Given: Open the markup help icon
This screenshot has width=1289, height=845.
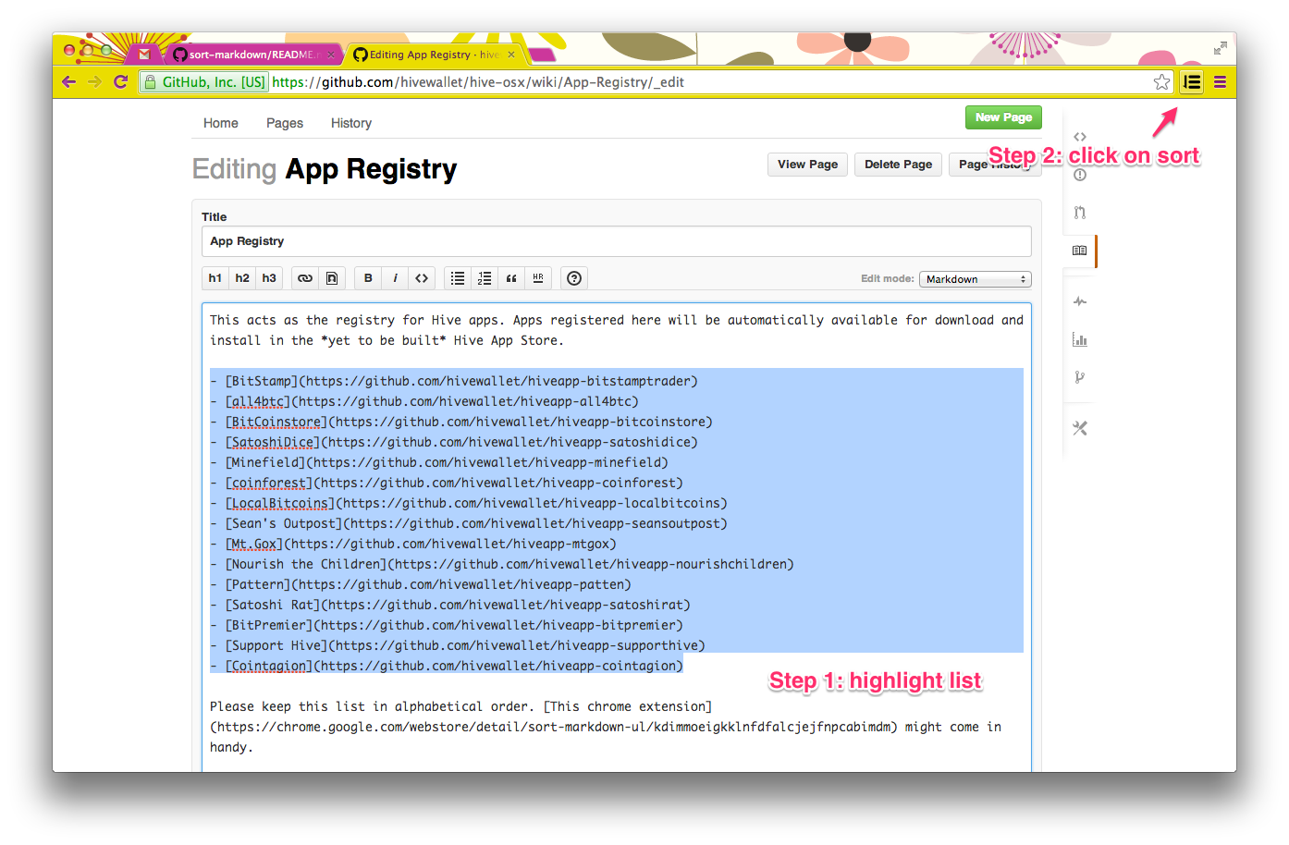Looking at the screenshot, I should [574, 278].
